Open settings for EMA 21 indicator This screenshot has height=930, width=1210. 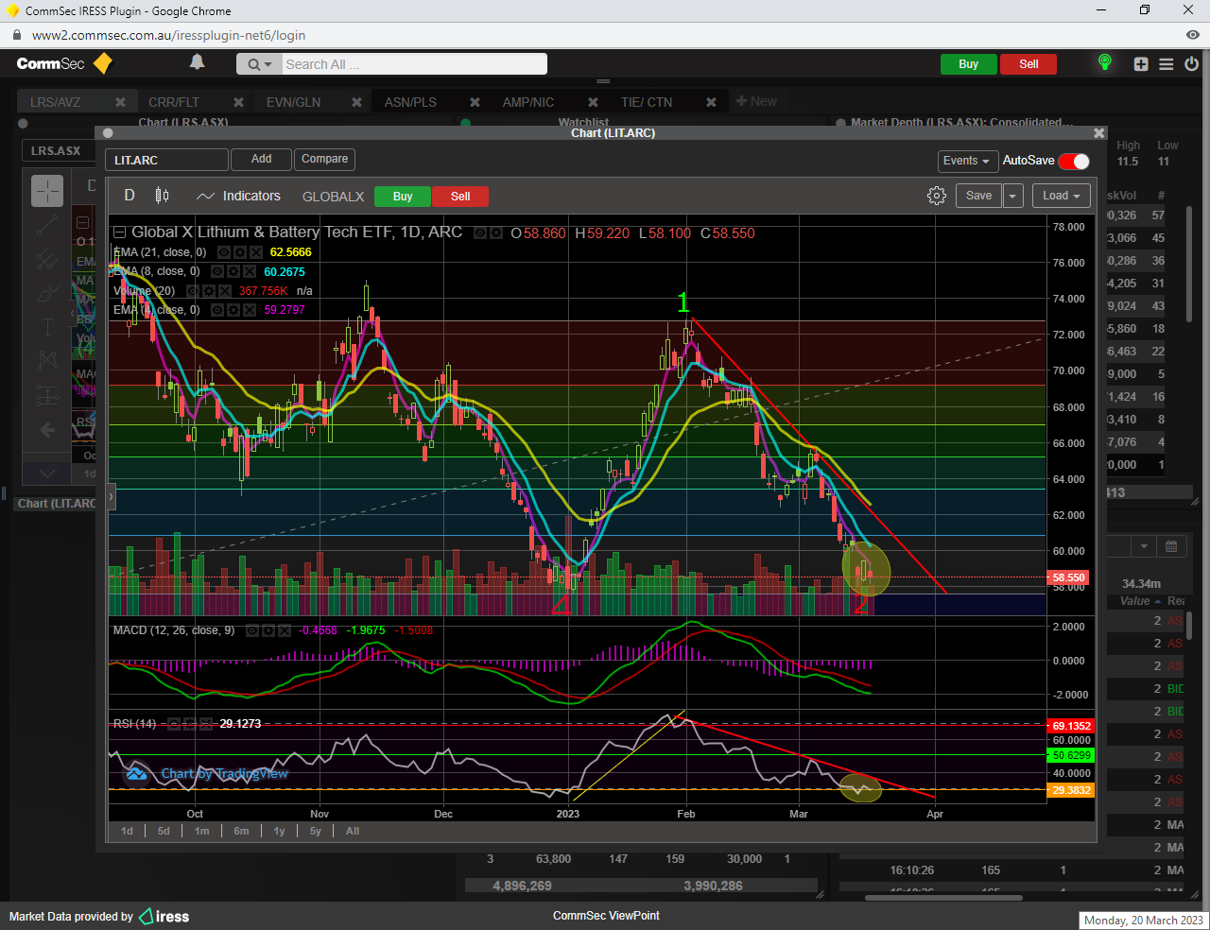tap(239, 252)
